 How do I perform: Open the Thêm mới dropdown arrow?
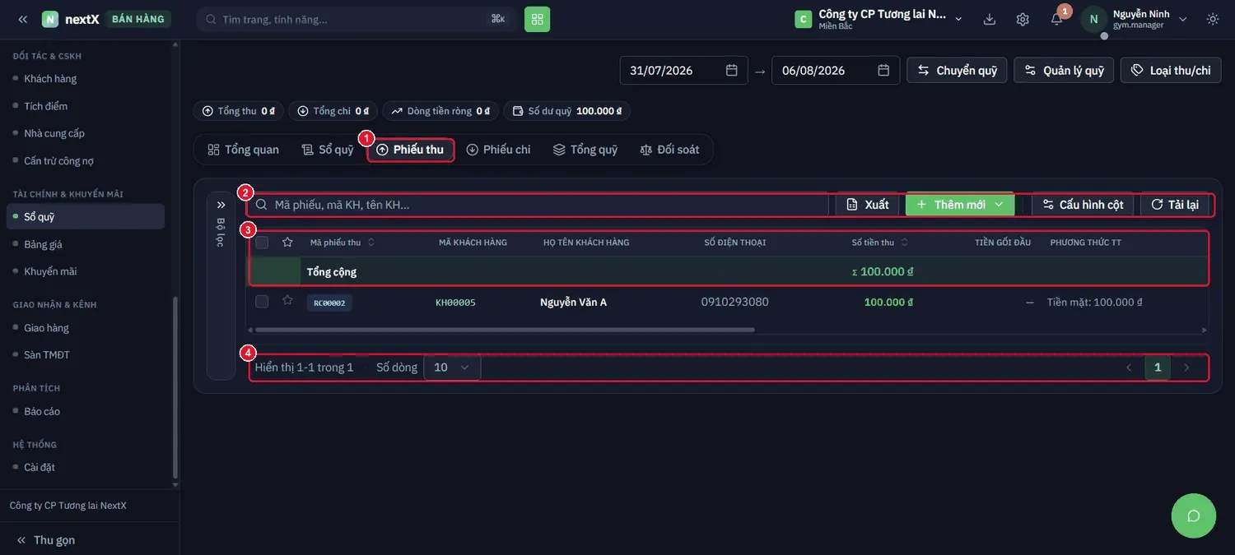[999, 205]
